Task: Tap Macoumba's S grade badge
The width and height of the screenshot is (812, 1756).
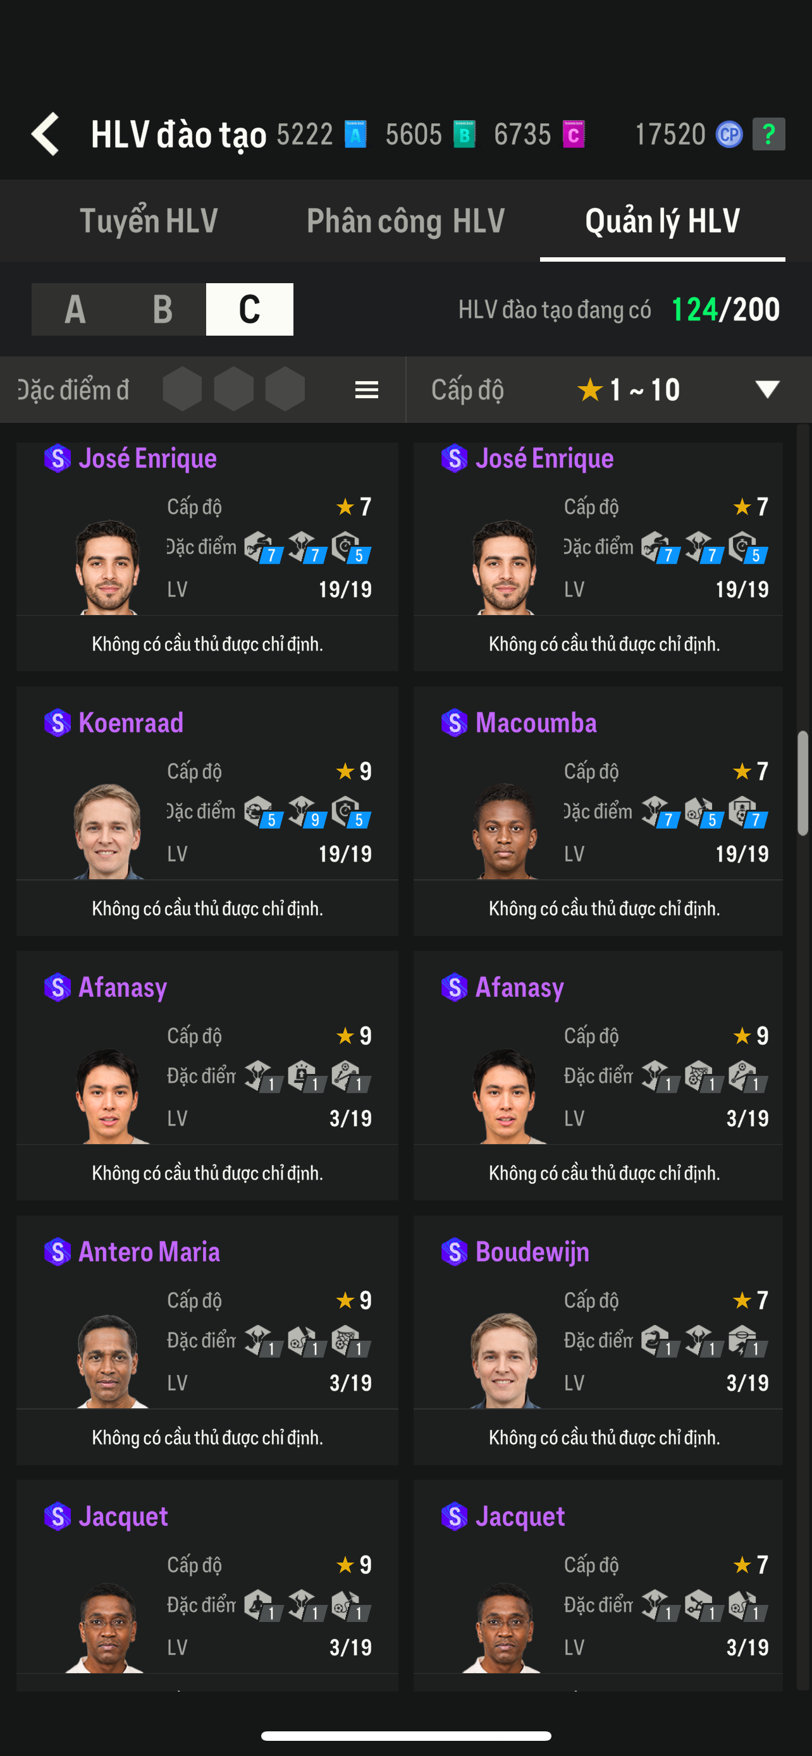Action: pos(454,723)
